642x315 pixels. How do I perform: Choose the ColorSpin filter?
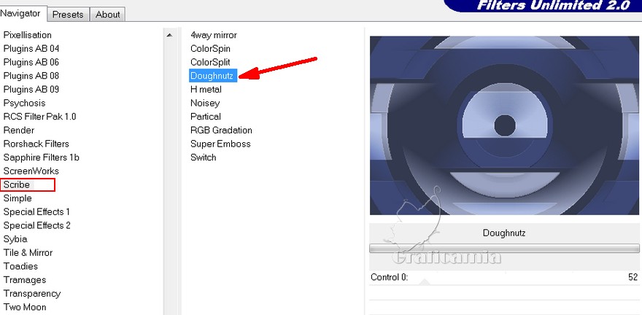[210, 49]
